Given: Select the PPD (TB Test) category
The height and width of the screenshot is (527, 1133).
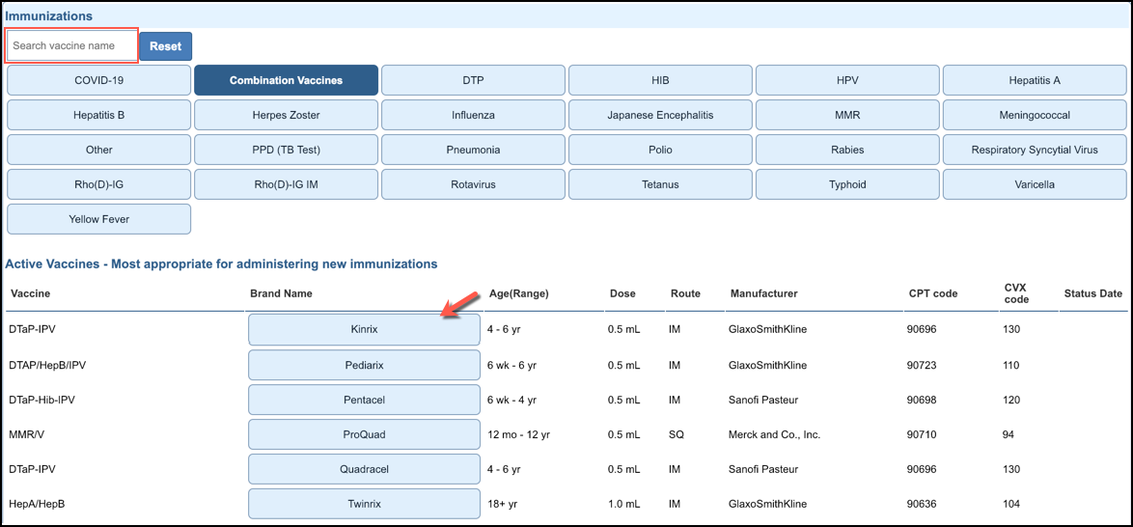Looking at the screenshot, I should 286,150.
